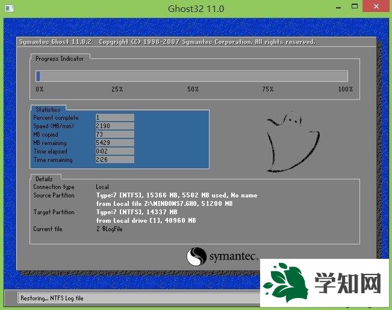
Task: Select the Time elapsed value 0:02
Action: pyautogui.click(x=115, y=151)
